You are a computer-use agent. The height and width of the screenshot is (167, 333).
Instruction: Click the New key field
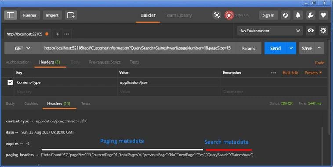(x=65, y=92)
